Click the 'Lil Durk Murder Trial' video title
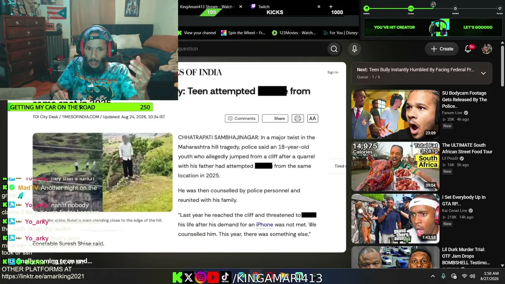The height and width of the screenshot is (284, 505). 466,256
